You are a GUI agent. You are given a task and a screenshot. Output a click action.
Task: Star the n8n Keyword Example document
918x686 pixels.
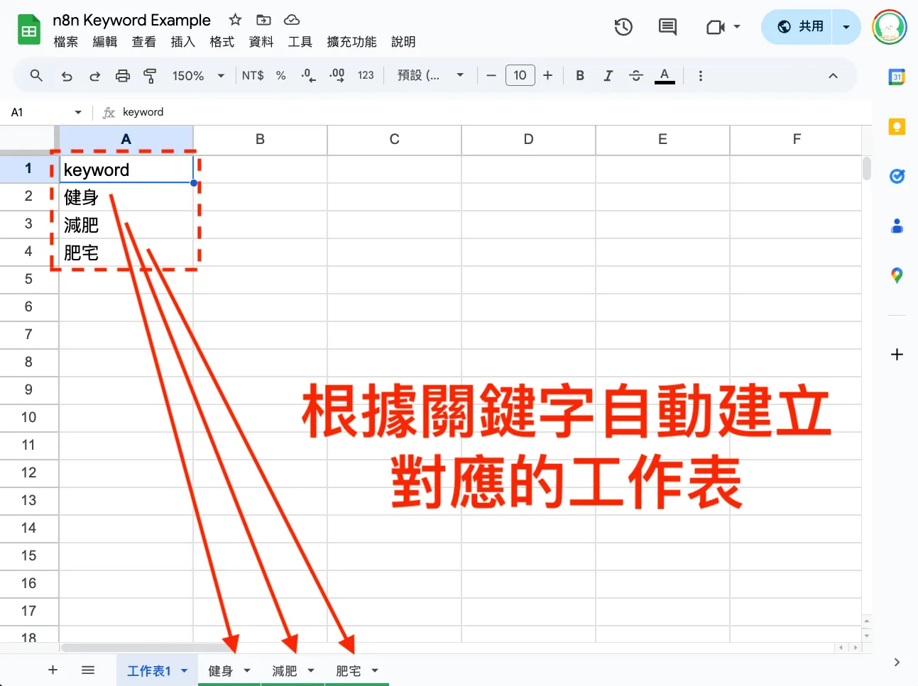[235, 20]
